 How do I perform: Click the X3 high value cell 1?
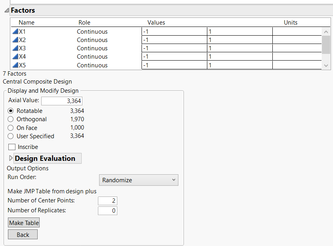[240, 48]
